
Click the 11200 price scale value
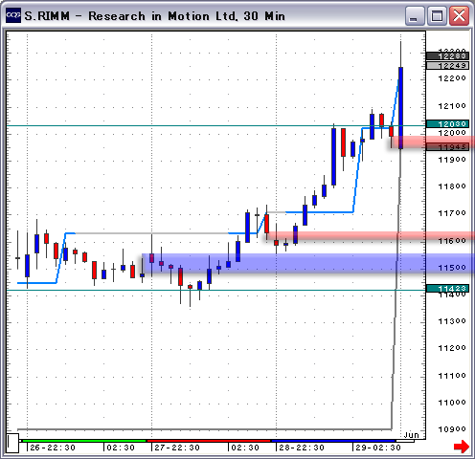452,348
